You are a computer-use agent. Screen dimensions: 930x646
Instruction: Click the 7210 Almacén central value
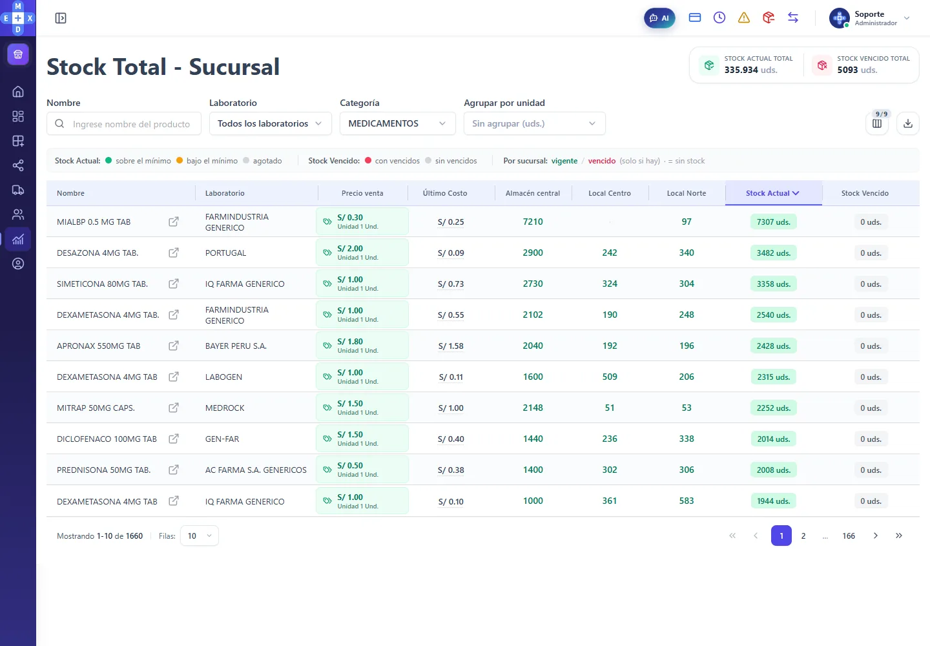pos(533,222)
